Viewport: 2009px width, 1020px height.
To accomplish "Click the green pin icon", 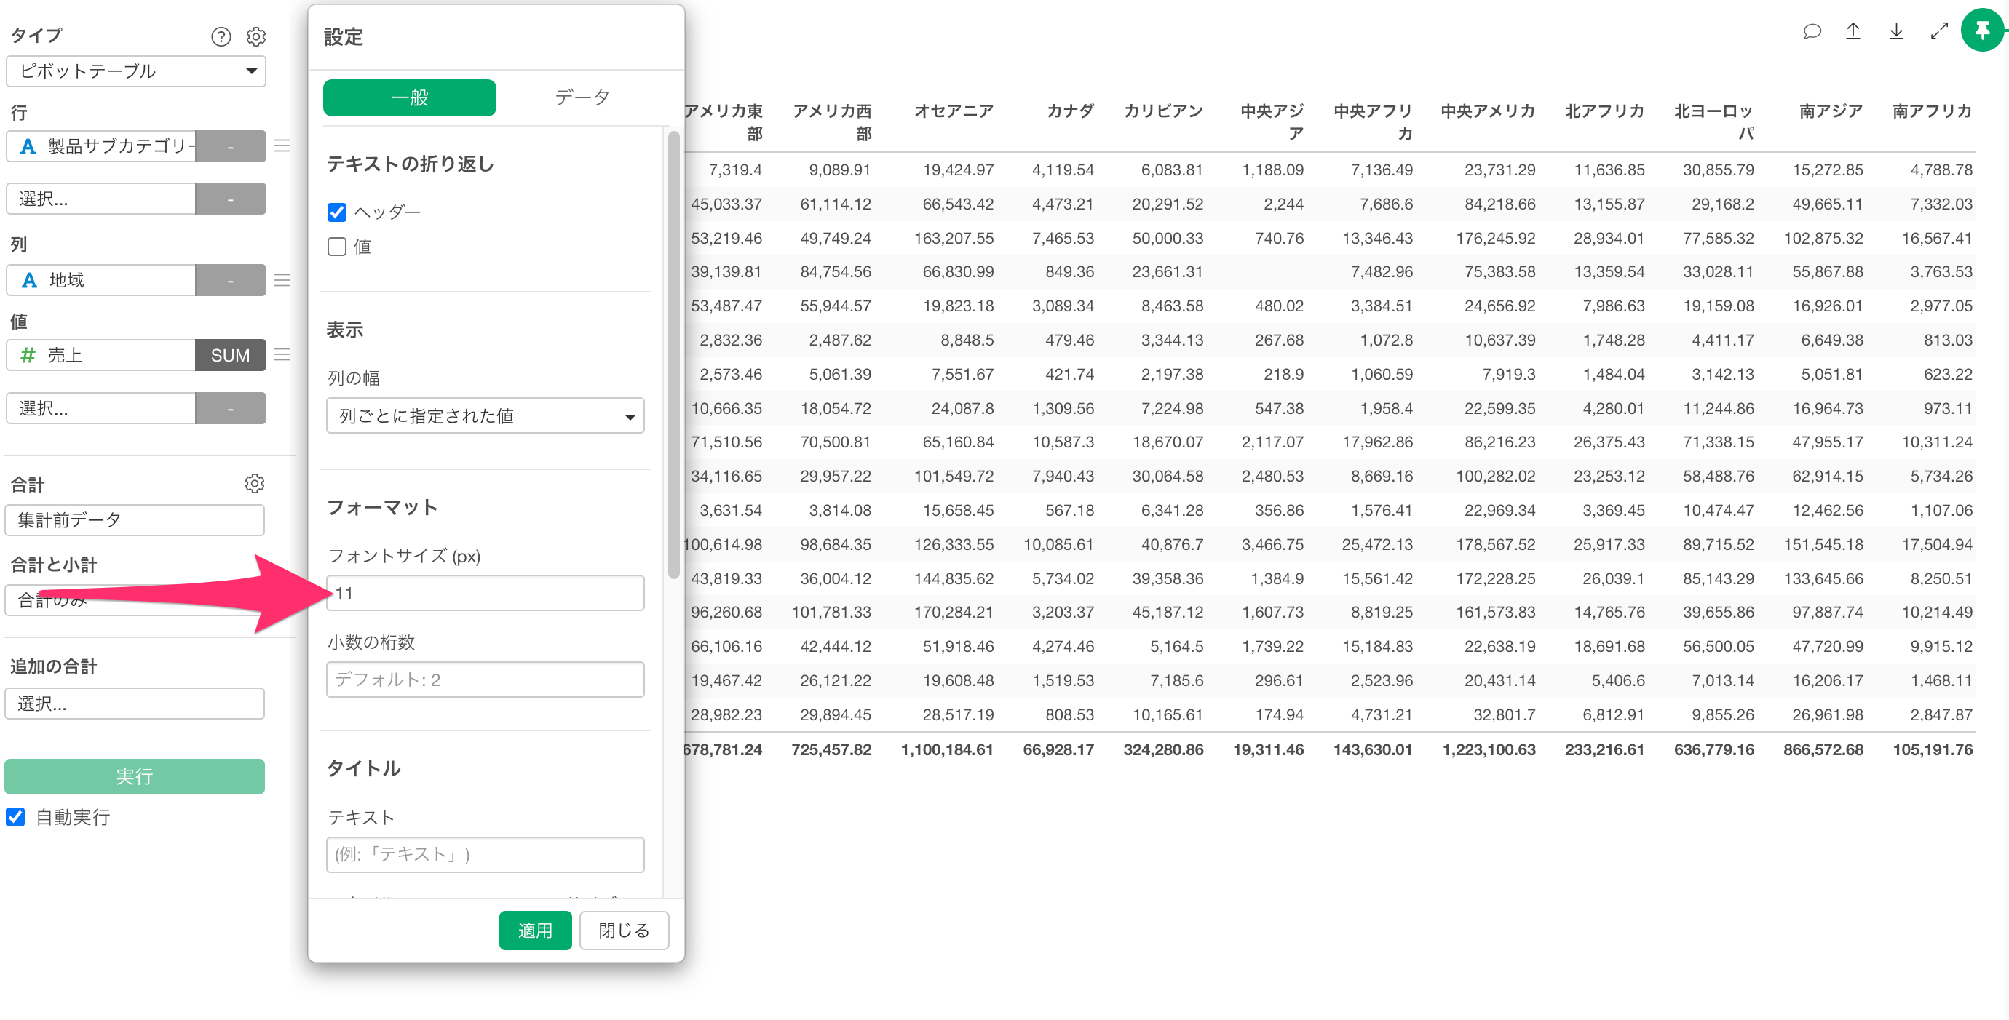I will click(1981, 31).
